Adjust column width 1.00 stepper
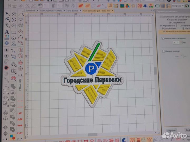Screen dimensions: 190x142 point(182,56)
